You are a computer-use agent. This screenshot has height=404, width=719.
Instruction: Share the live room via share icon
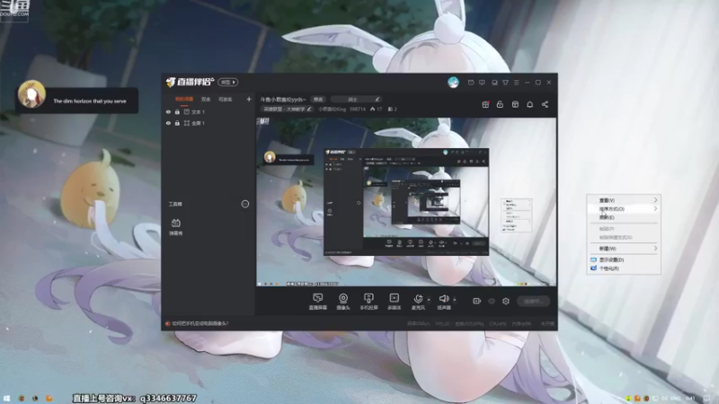[545, 104]
